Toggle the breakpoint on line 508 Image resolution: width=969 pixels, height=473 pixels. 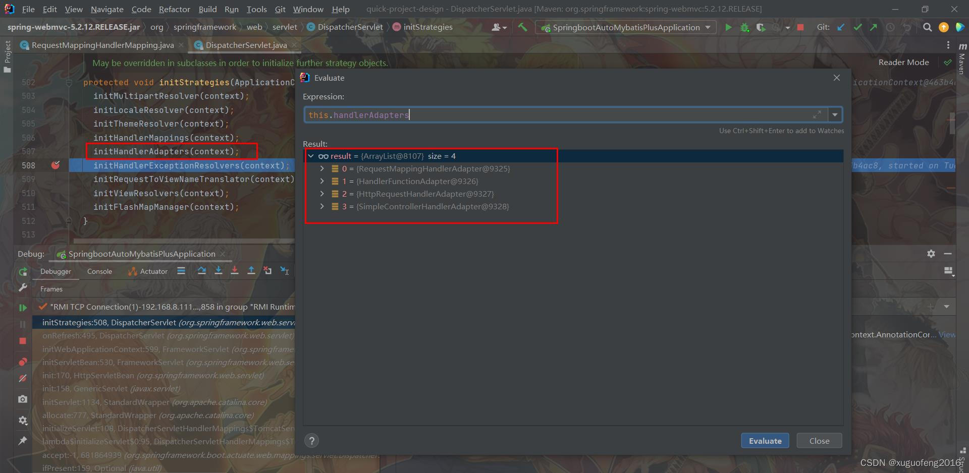[56, 165]
